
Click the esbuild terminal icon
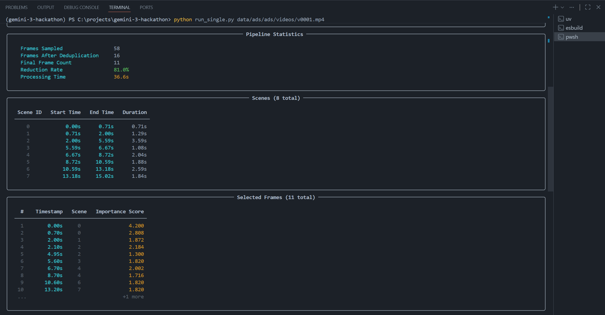[x=561, y=28]
